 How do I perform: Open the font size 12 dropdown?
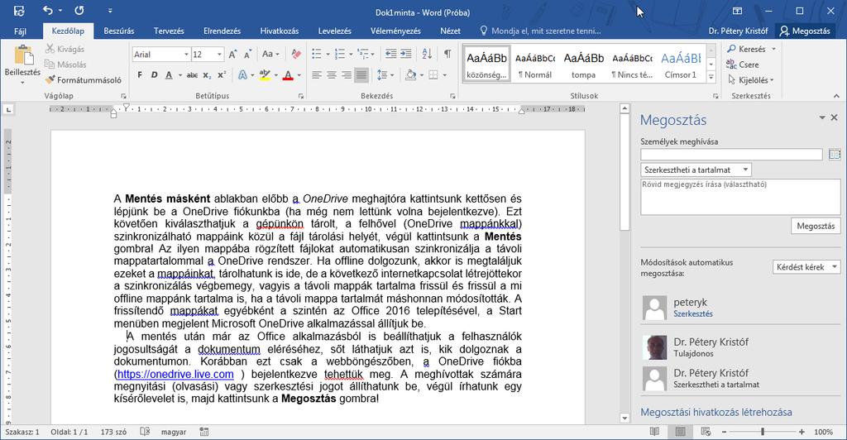click(x=219, y=55)
